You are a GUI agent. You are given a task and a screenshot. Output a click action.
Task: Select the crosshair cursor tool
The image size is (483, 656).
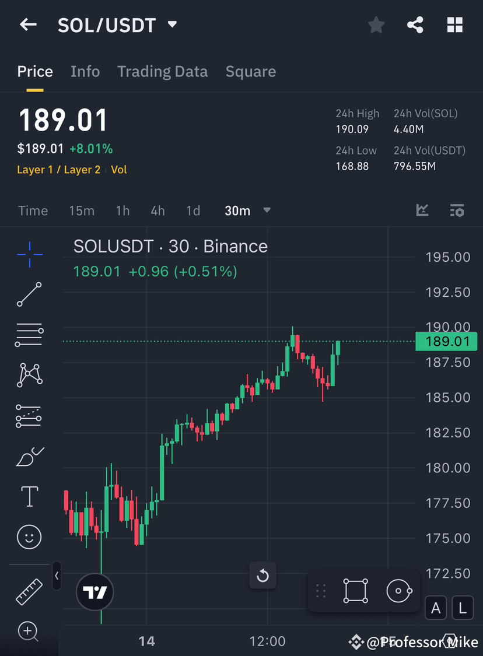[x=29, y=254]
